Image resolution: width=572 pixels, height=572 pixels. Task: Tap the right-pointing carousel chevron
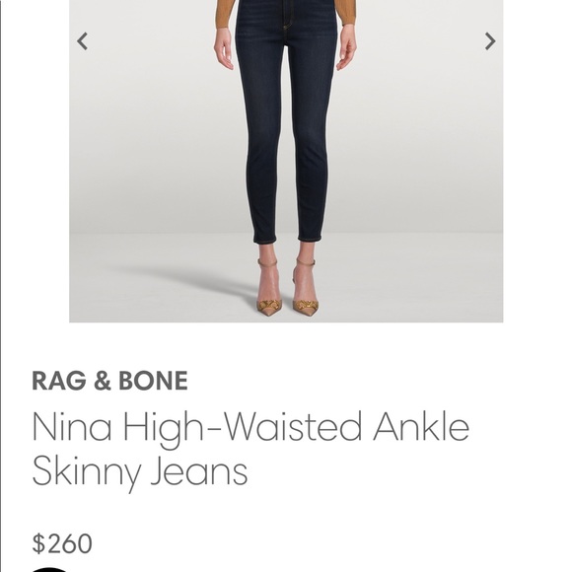click(490, 41)
